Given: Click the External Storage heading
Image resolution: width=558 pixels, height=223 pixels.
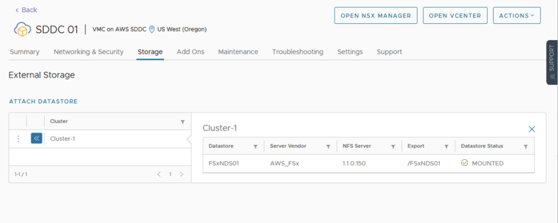Looking at the screenshot, I should coord(41,75).
